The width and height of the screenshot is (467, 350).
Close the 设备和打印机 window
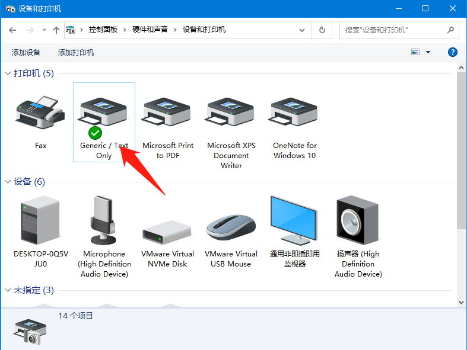coord(452,8)
